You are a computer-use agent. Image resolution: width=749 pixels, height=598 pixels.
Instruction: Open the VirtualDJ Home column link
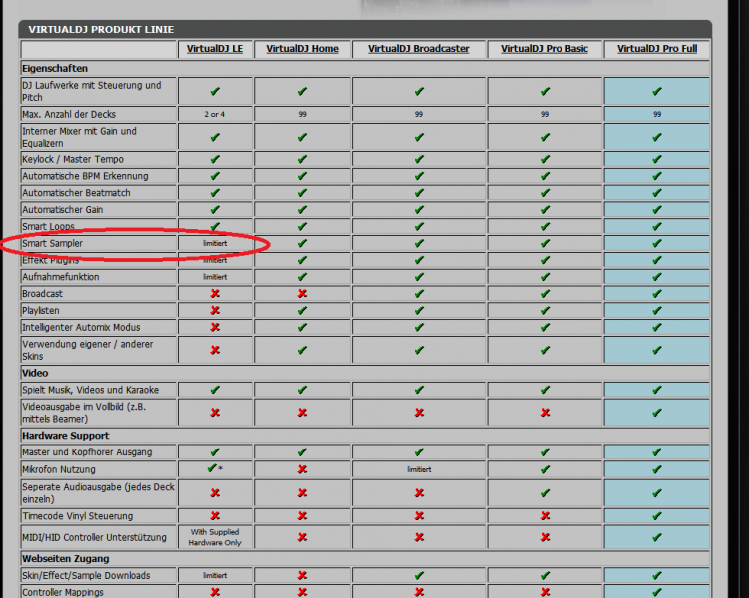(x=302, y=49)
